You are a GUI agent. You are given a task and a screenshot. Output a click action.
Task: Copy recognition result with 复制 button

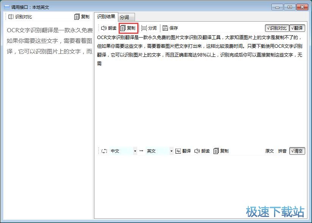coord(128,28)
